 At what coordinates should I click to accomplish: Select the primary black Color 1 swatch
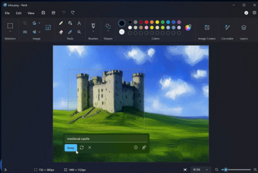point(122,23)
